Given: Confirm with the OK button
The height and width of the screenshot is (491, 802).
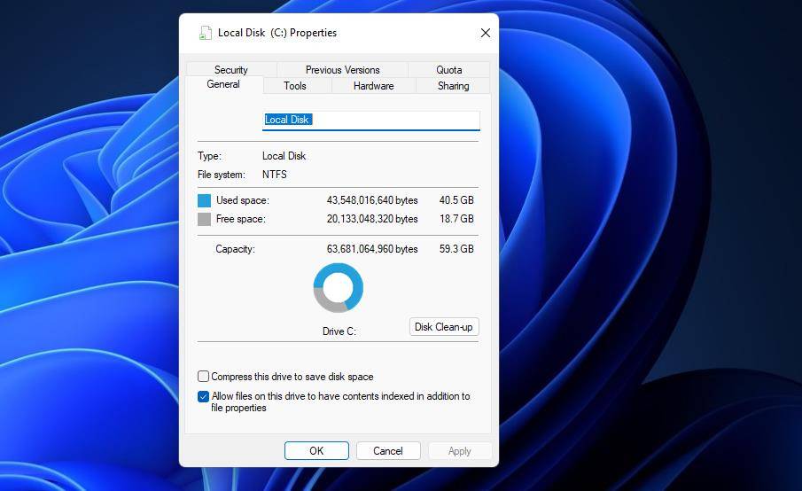Looking at the screenshot, I should tap(316, 450).
